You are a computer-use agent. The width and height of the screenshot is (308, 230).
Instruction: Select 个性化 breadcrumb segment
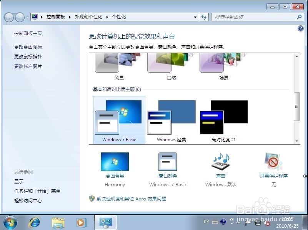coord(119,17)
